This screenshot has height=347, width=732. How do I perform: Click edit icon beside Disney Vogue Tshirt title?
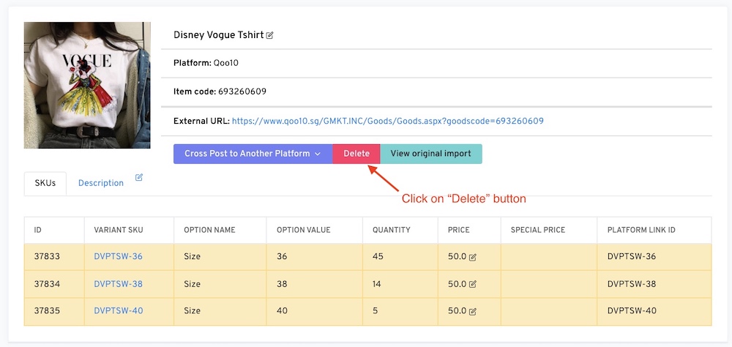pyautogui.click(x=270, y=35)
